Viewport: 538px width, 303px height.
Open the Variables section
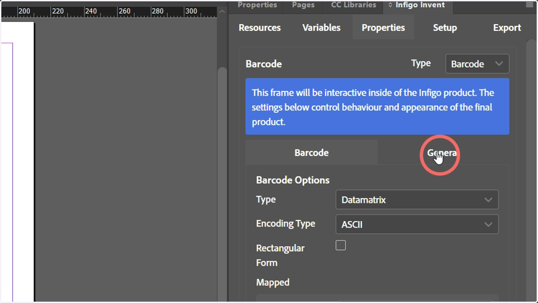click(x=321, y=28)
